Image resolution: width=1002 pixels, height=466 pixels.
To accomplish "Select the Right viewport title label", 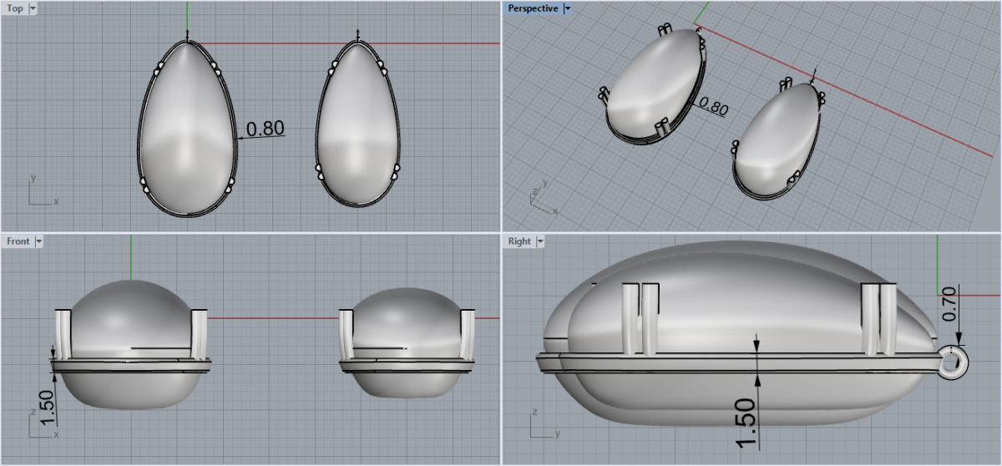I will point(519,241).
